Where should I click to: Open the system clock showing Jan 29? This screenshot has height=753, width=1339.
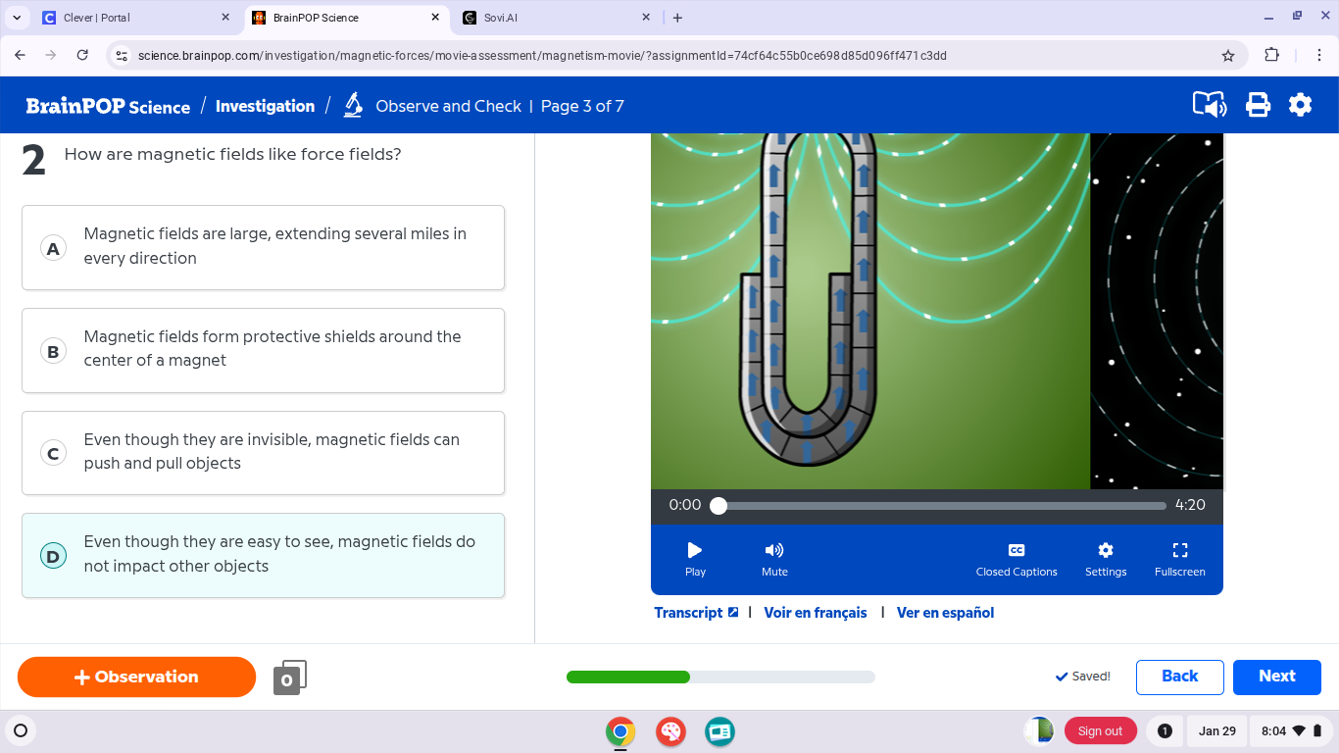(1217, 730)
